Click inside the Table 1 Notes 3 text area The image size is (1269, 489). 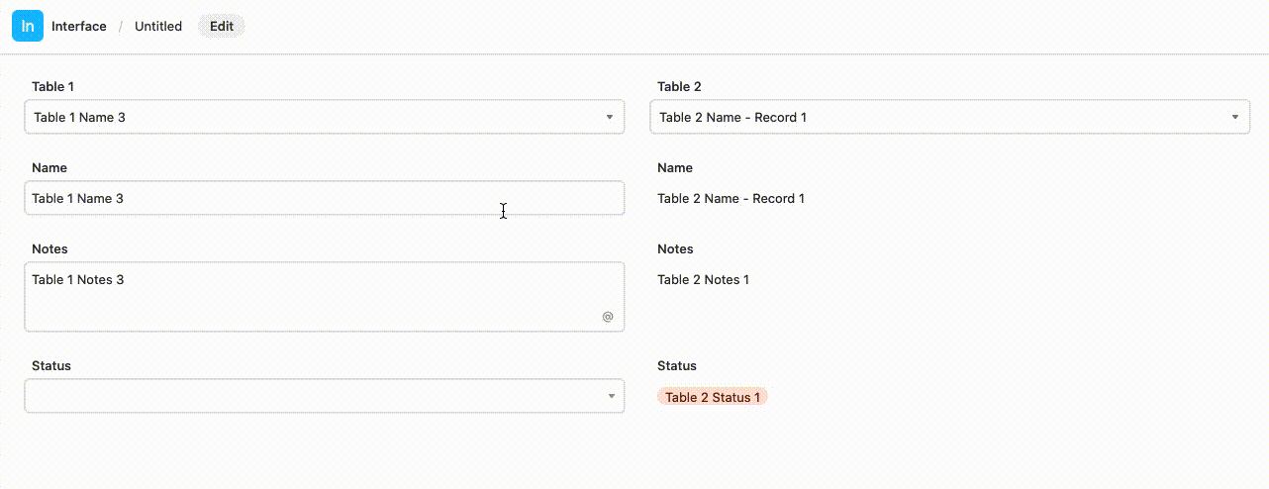click(325, 297)
